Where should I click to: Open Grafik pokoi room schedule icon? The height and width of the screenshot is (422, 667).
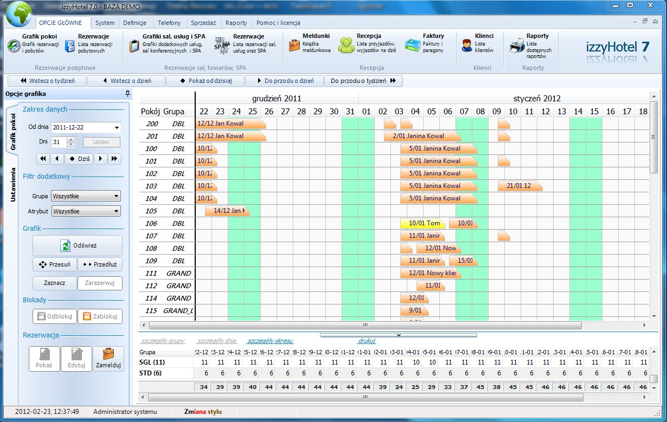[x=14, y=46]
